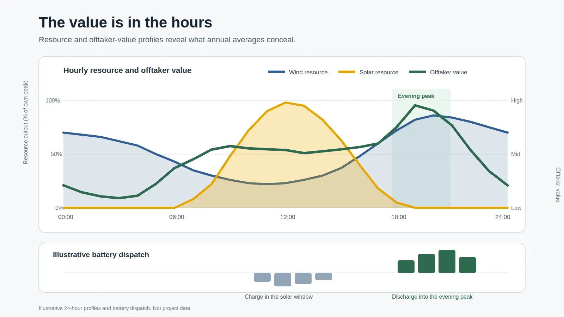Click the shortest green discharge bar
The height and width of the screenshot is (317, 564).
pos(406,267)
